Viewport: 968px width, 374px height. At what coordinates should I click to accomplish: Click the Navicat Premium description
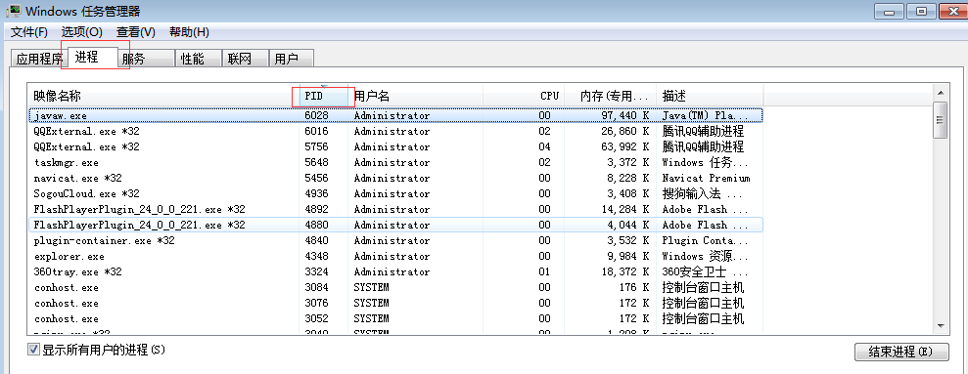click(706, 178)
